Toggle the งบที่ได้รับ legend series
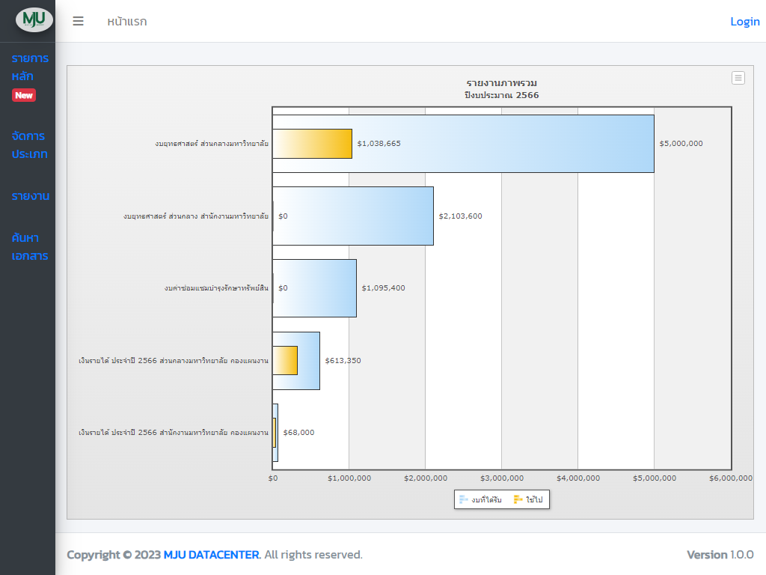 [x=486, y=499]
